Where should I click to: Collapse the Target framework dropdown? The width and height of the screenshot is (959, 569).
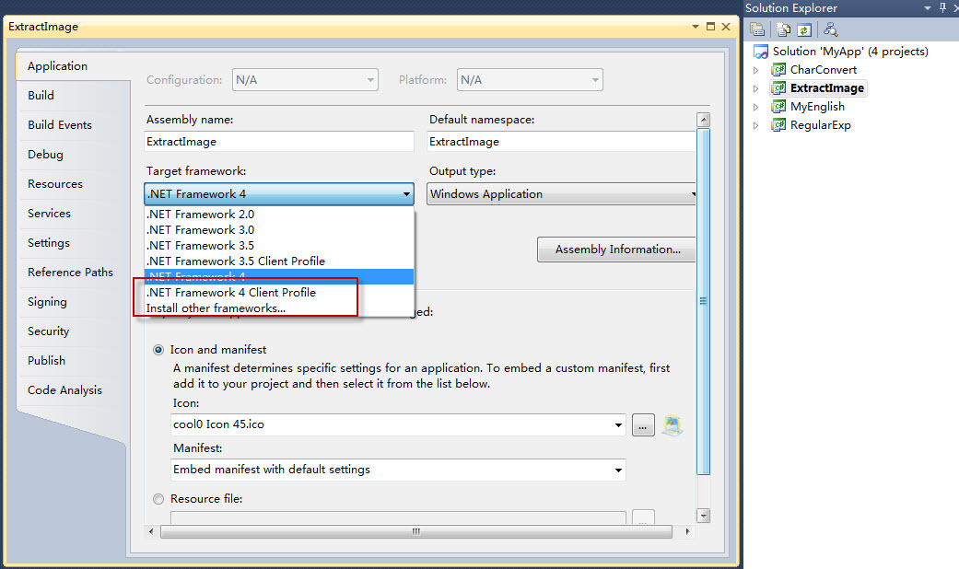tap(406, 194)
